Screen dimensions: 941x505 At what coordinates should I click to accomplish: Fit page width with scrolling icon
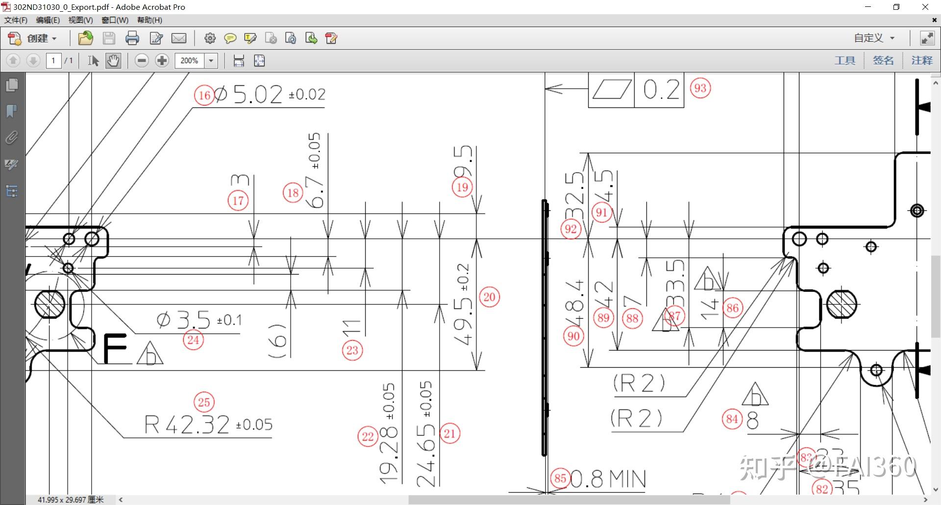[239, 60]
